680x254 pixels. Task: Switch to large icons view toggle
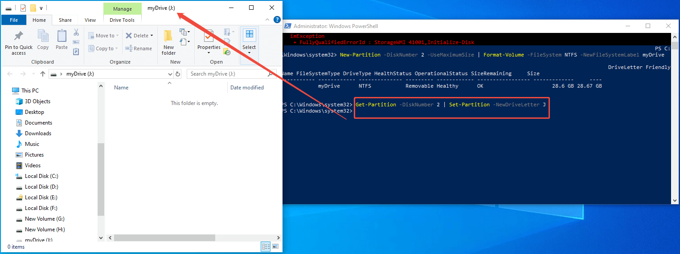(x=275, y=246)
